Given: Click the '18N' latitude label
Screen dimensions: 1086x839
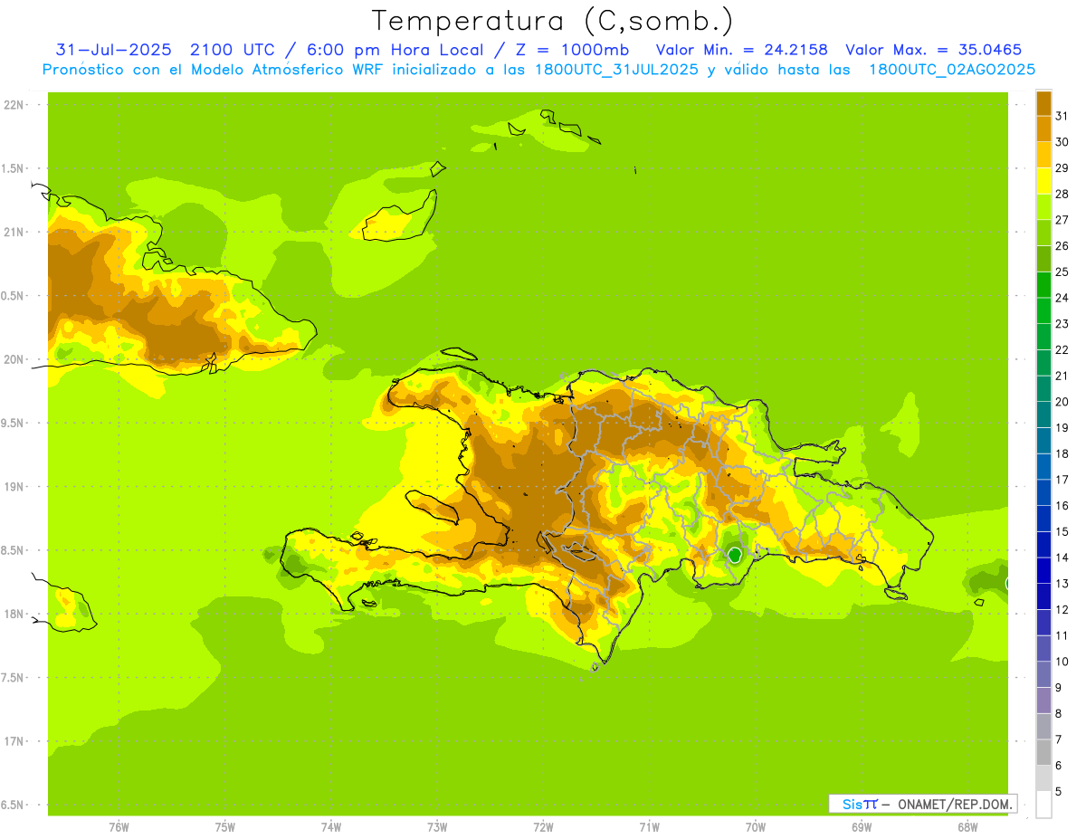Looking at the screenshot, I should [14, 614].
